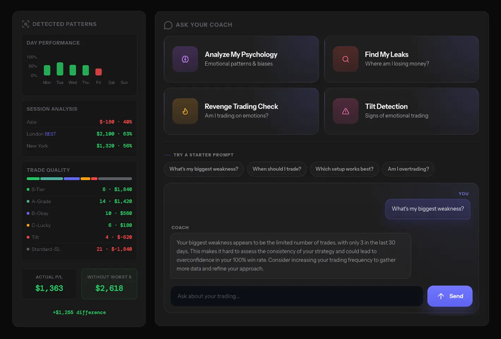Click the purple B-Okay segment in quality bar
Screen dimensions: 501x339
pyautogui.click(x=72, y=179)
